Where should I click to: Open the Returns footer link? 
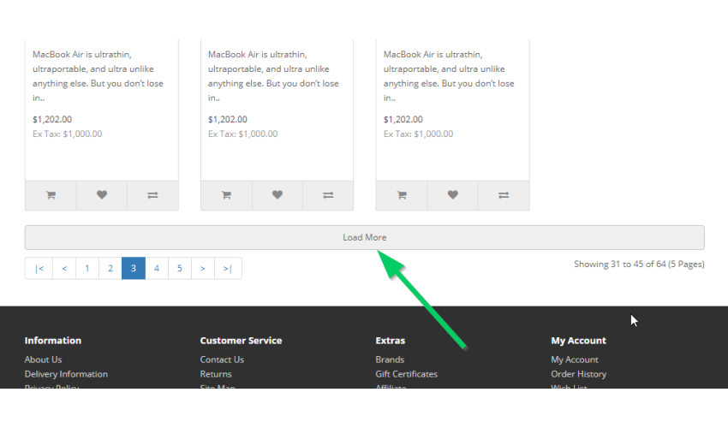click(x=216, y=374)
